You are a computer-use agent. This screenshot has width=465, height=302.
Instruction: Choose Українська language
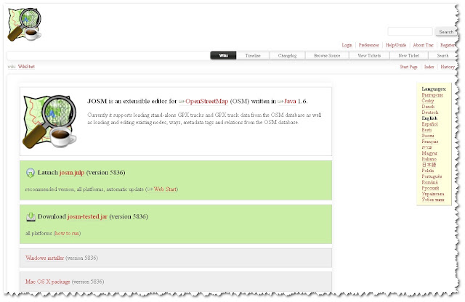pos(433,194)
